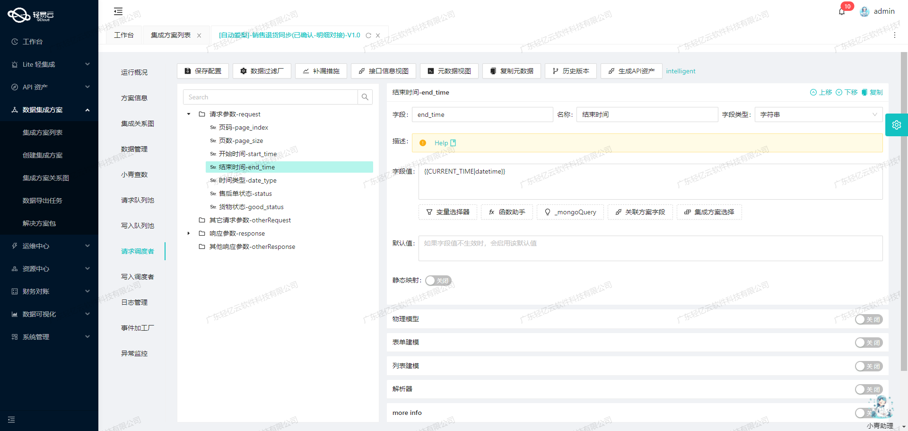Open 接口信息视图

point(384,71)
